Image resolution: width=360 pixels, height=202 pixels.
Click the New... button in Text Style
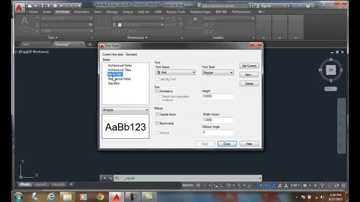tap(249, 75)
